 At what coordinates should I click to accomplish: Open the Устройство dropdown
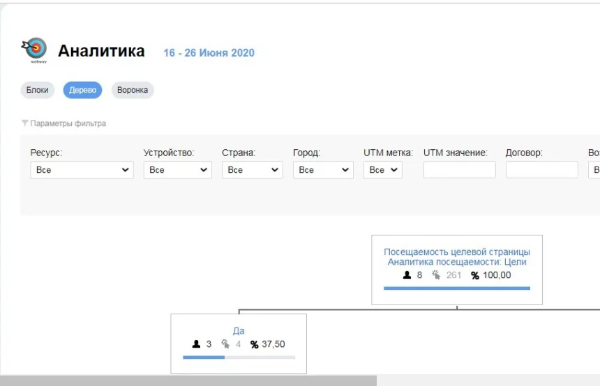coord(177,170)
